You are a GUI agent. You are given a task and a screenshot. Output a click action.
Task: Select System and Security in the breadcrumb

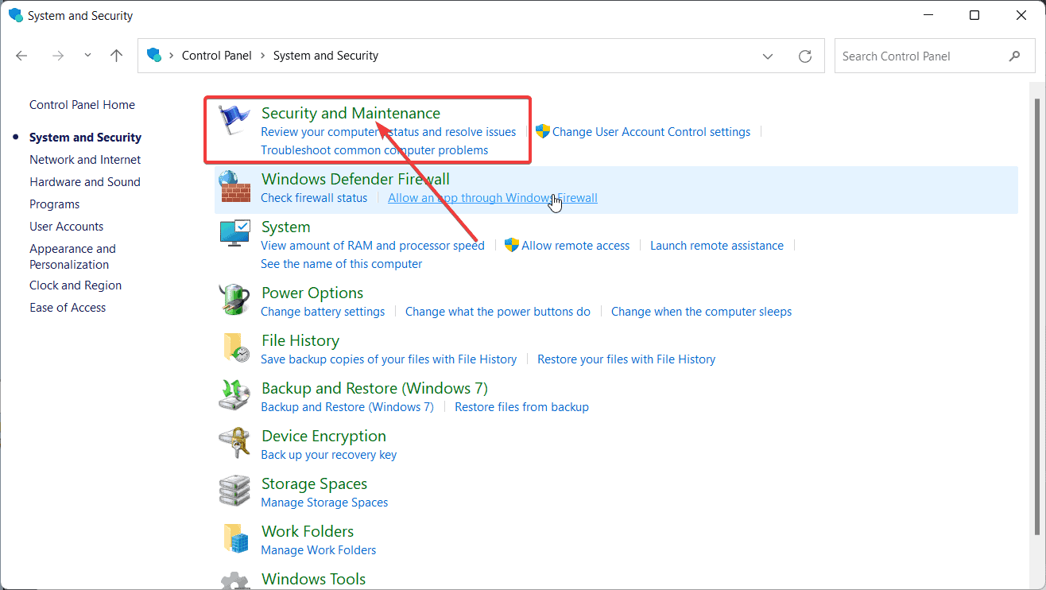(326, 56)
